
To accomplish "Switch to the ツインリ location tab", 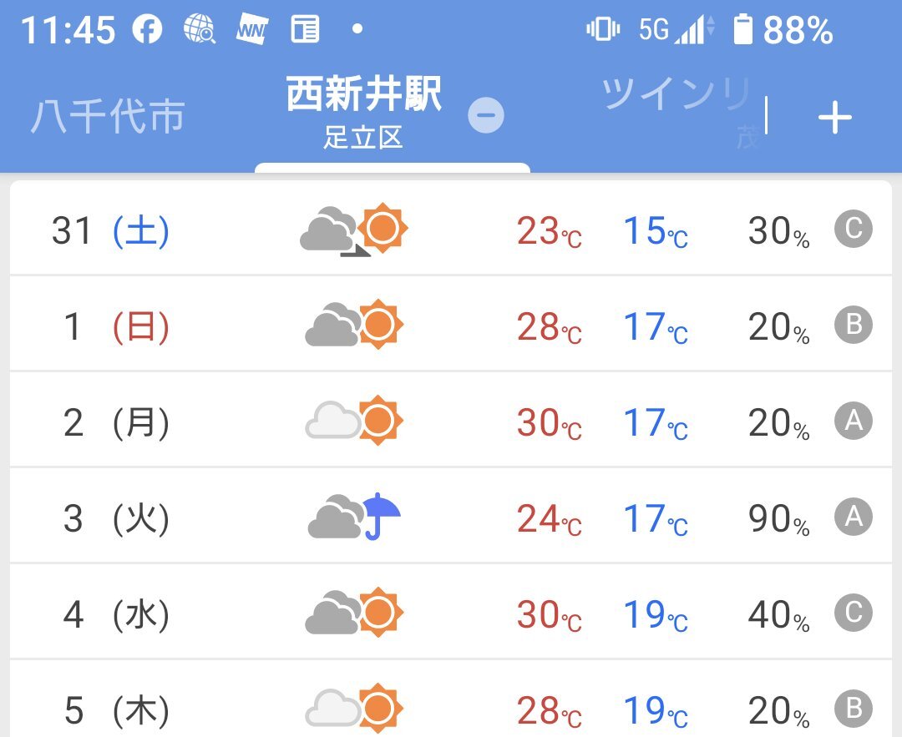I will pyautogui.click(x=677, y=93).
